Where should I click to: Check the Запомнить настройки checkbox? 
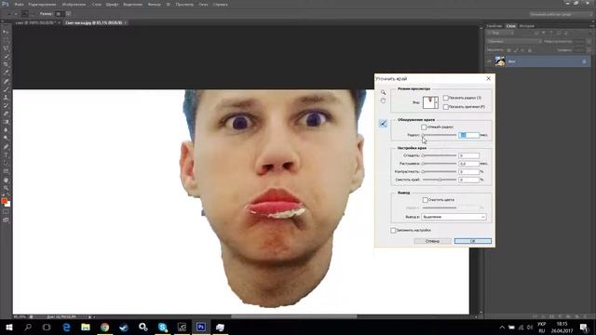coord(393,230)
